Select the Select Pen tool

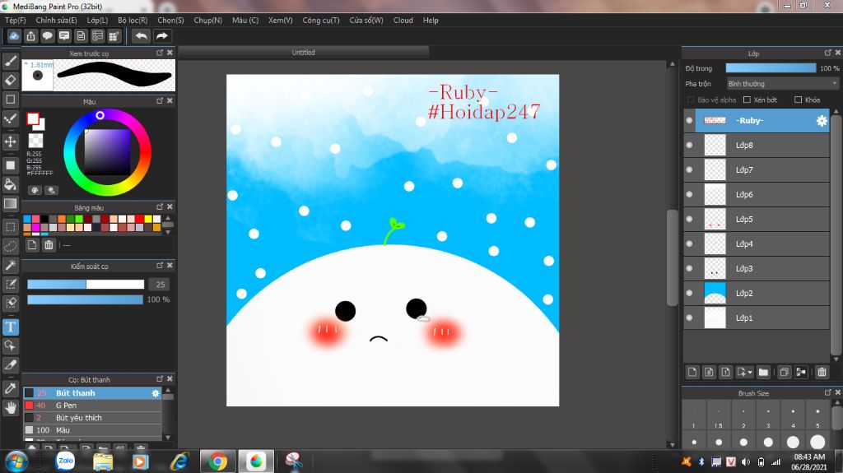click(10, 284)
